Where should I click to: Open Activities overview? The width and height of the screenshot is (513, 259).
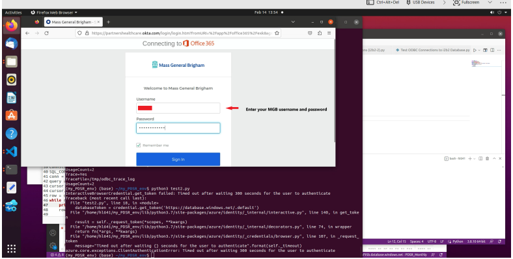click(x=14, y=12)
